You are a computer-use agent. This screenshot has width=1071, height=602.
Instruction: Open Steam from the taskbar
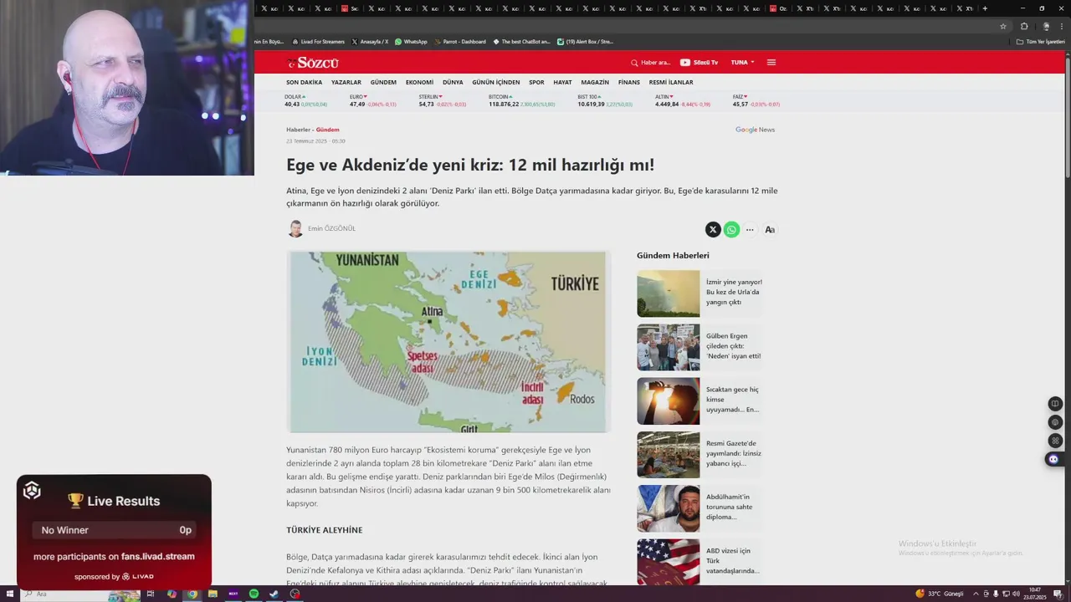tap(274, 594)
